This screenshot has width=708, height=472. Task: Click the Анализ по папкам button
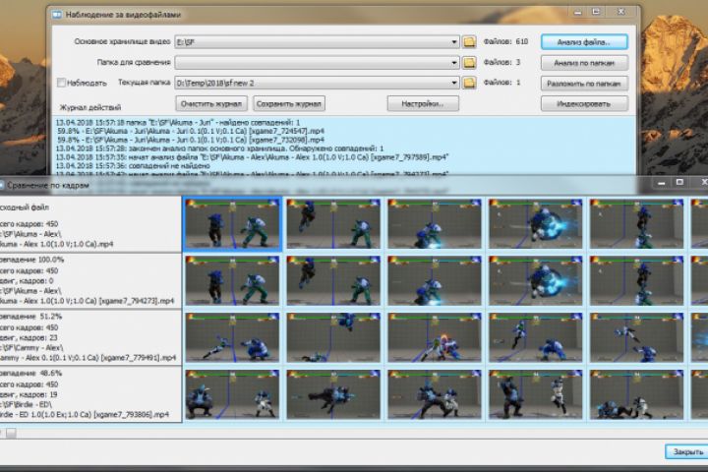[x=584, y=63]
